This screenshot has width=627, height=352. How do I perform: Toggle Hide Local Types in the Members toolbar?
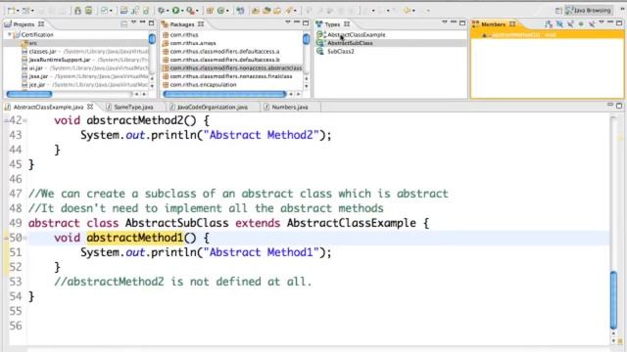(592, 24)
